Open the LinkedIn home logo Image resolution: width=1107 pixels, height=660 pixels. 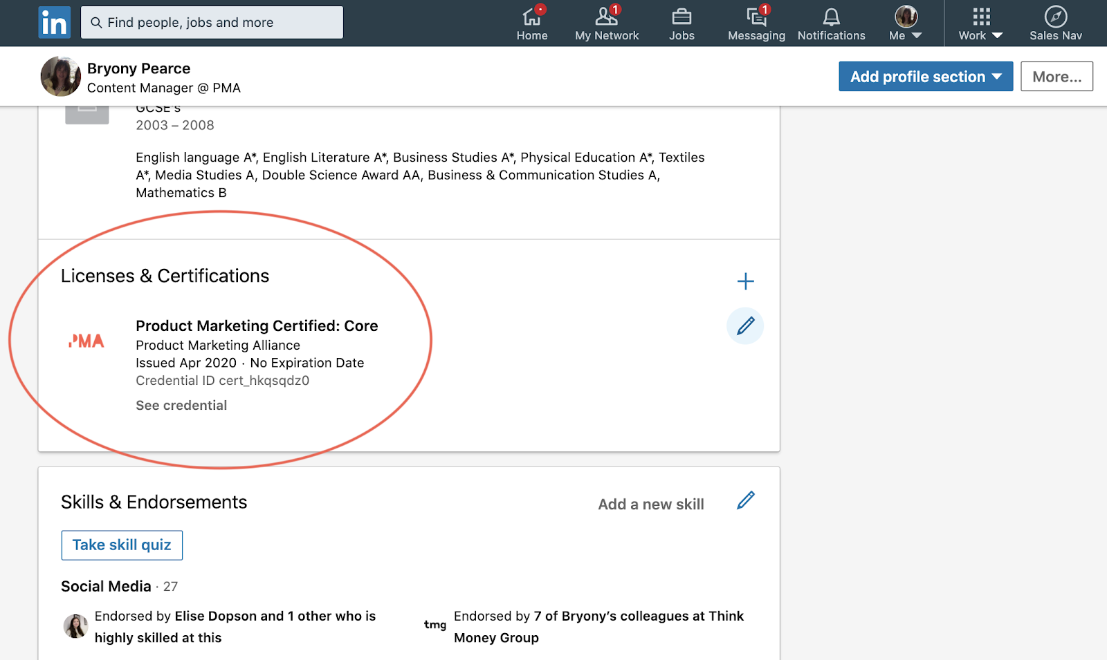pyautogui.click(x=55, y=23)
